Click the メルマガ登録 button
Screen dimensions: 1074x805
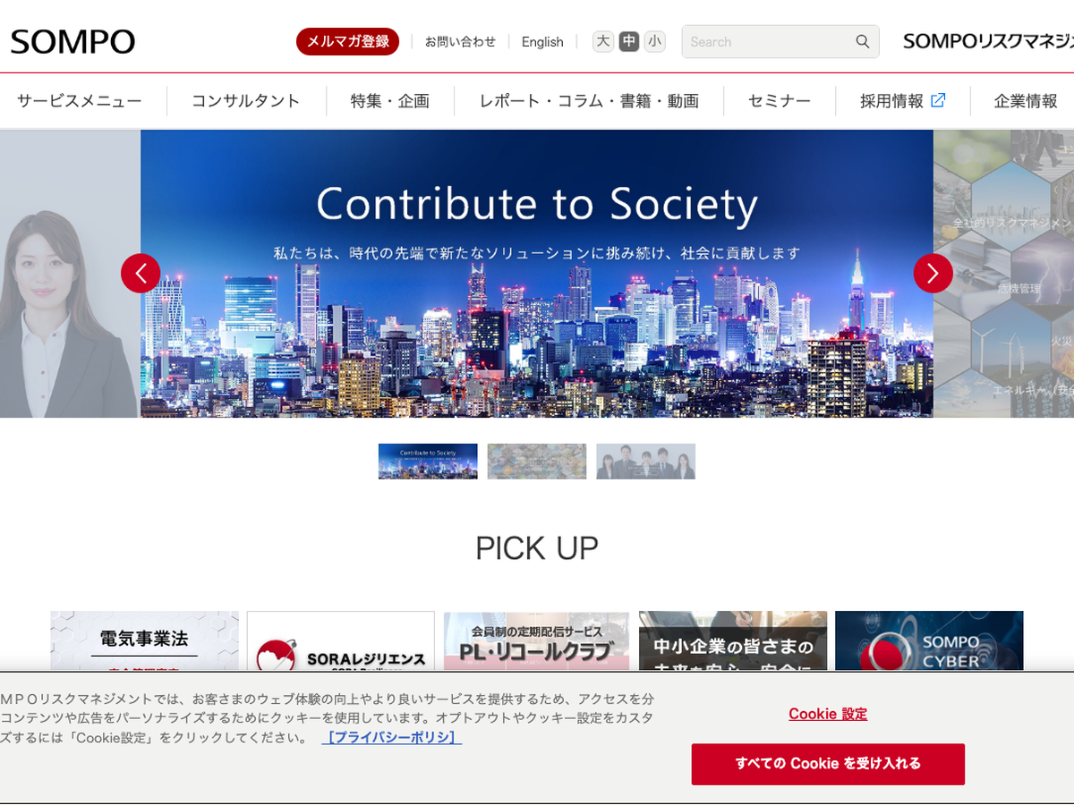coord(347,41)
